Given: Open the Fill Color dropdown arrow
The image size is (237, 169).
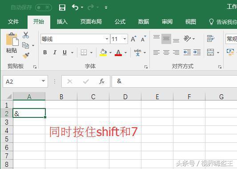Looking at the screenshot, I should coord(110,52).
